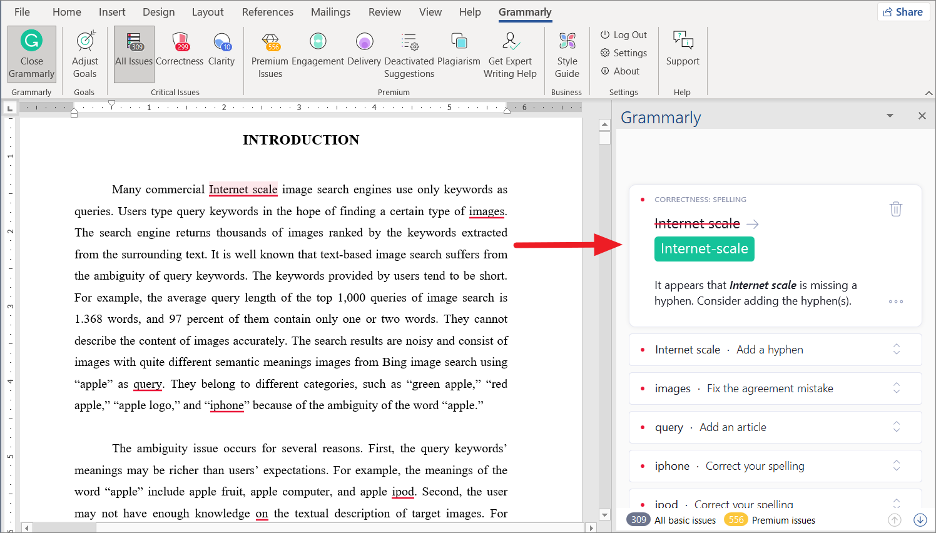
Task: Open Deactivated Suggestions
Action: coord(409,54)
